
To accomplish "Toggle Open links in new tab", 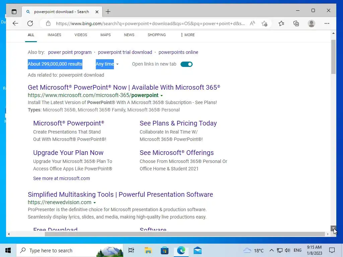I will (186, 64).
